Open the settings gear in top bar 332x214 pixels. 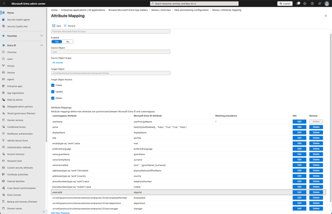[x=305, y=3]
